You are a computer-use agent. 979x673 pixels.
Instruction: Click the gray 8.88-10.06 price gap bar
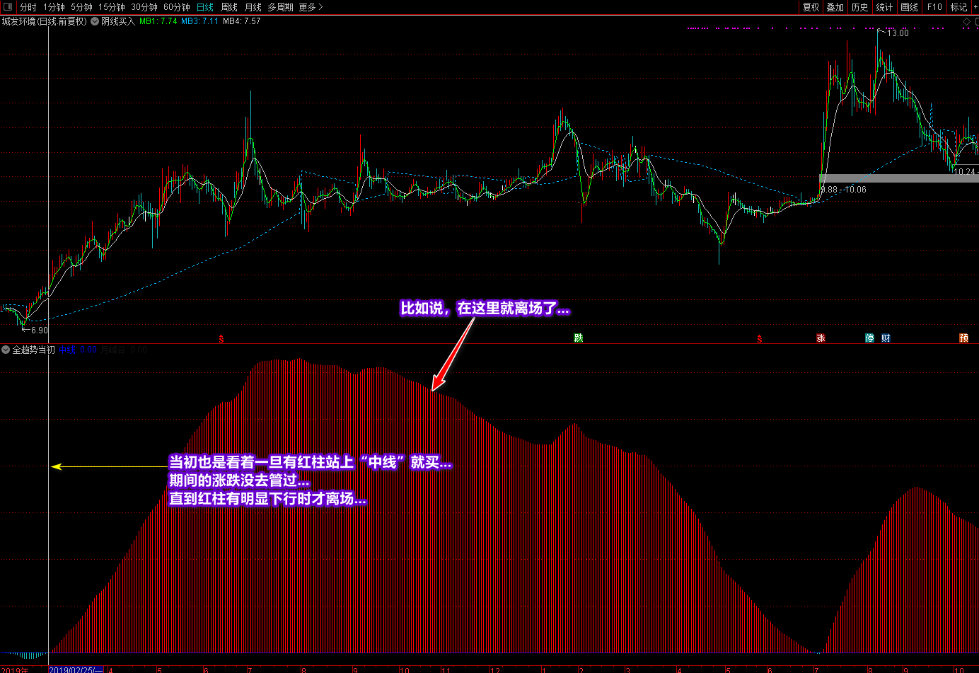[x=898, y=178]
